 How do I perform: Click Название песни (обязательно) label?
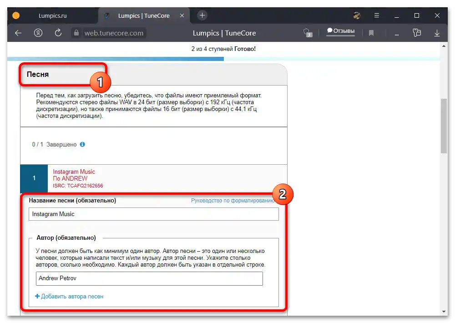click(x=72, y=200)
